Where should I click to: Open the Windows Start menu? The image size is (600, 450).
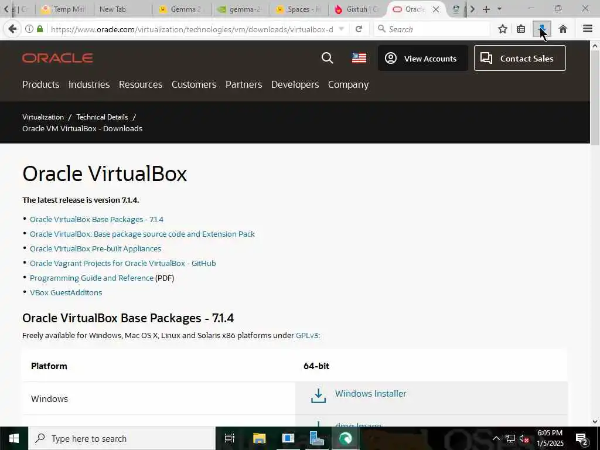pos(14,438)
